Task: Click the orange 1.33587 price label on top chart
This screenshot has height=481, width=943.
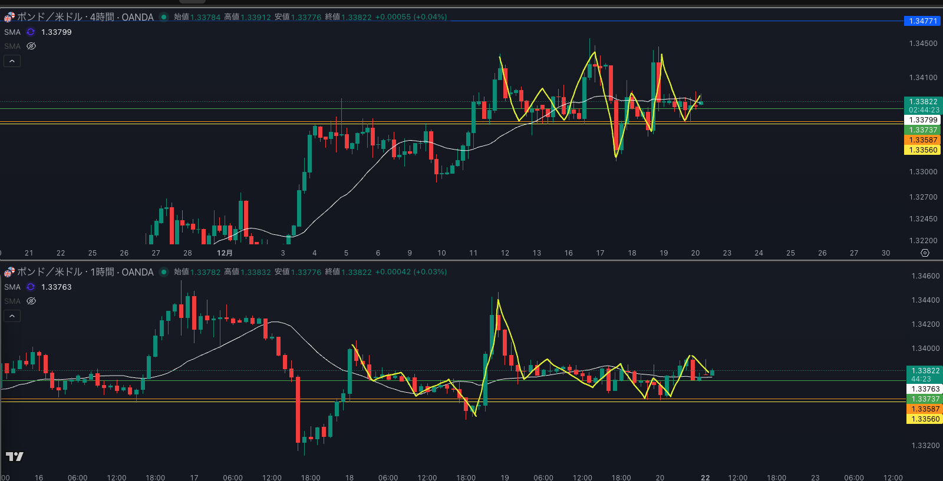Action: [922, 140]
